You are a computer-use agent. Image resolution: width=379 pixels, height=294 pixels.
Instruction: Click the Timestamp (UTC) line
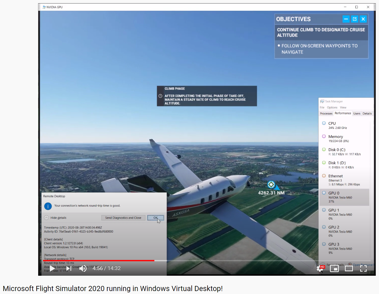[73, 228]
